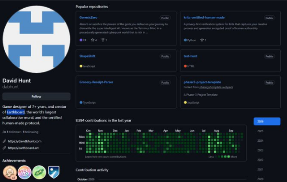Select the 2022 contribution year
The height and width of the screenshot is (182, 287).
(260, 160)
